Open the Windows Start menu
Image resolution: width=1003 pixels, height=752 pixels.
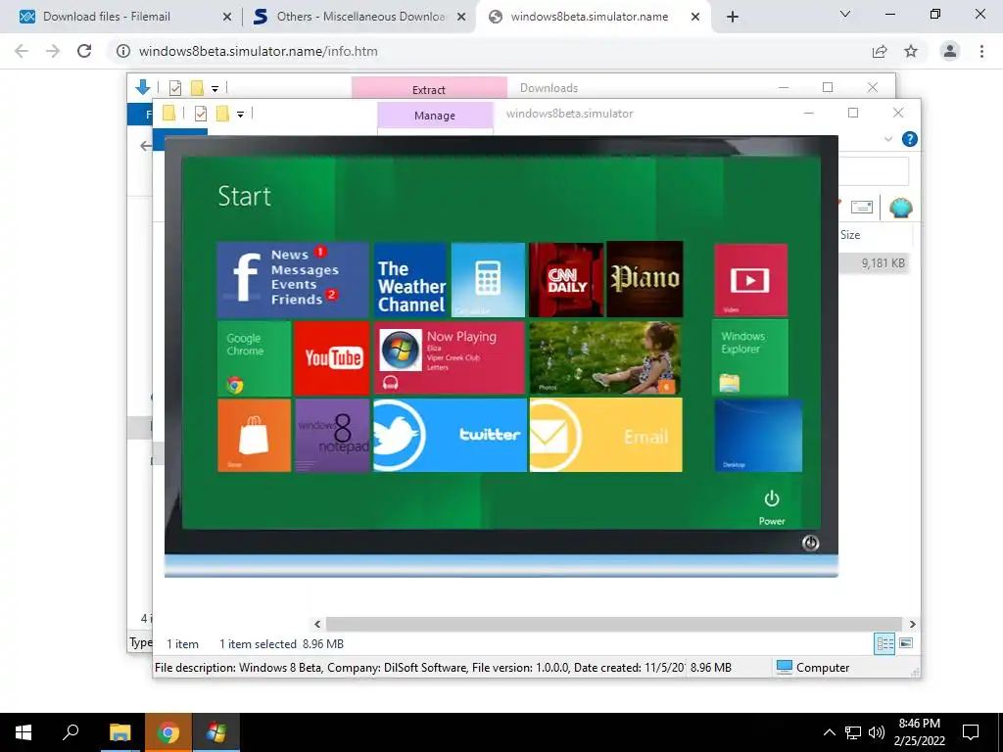pyautogui.click(x=24, y=732)
